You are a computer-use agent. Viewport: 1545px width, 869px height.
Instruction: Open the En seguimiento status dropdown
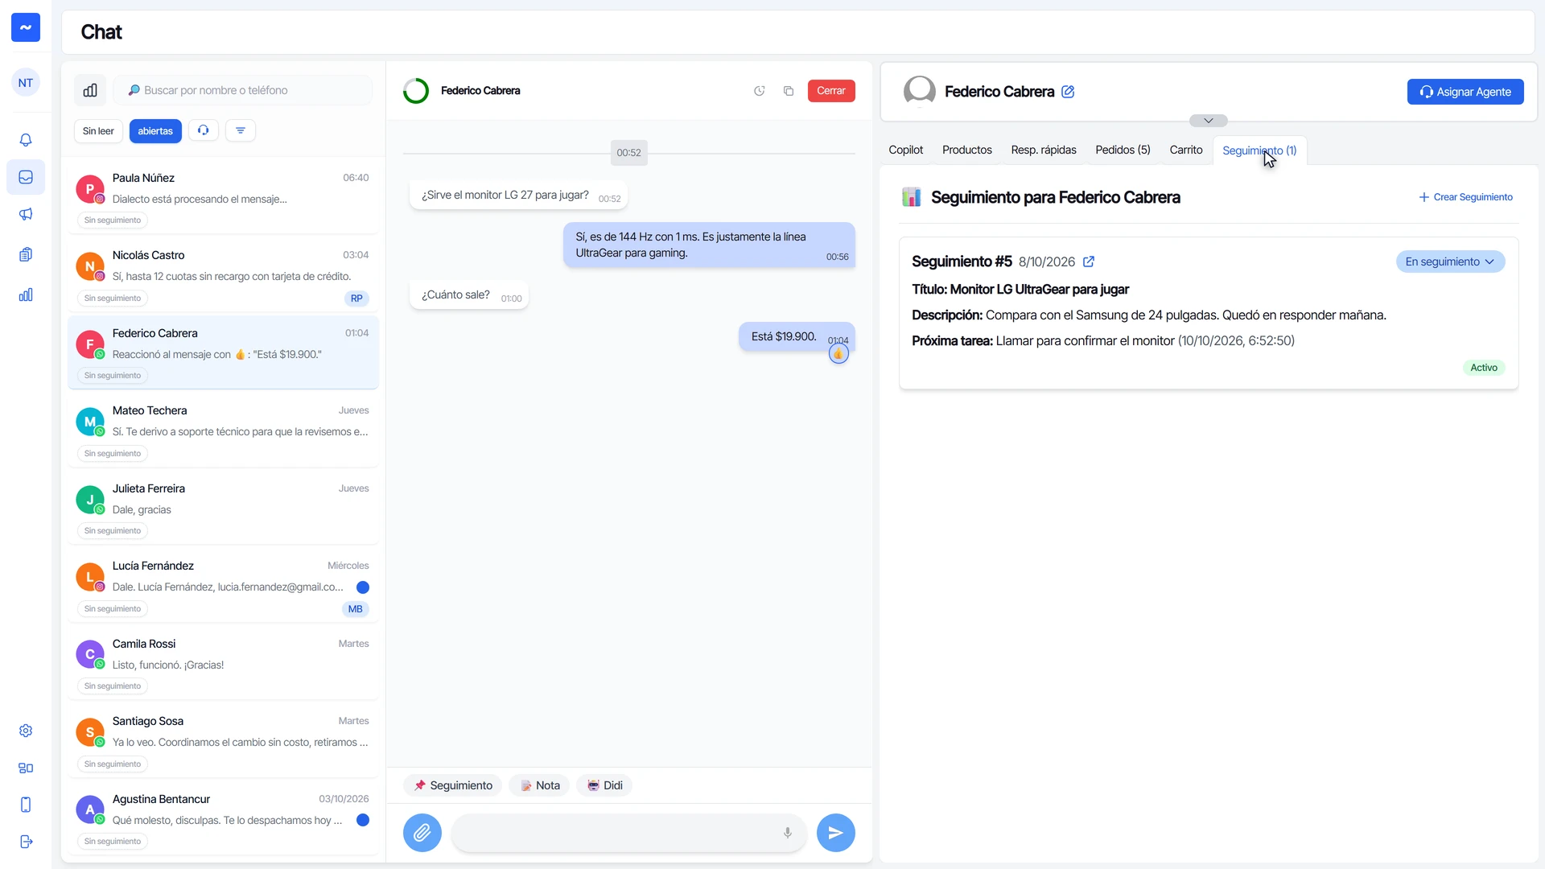point(1450,262)
